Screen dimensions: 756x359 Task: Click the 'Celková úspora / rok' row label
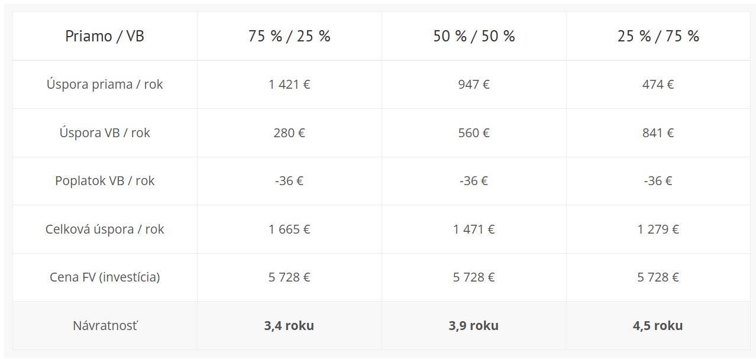pos(105,229)
